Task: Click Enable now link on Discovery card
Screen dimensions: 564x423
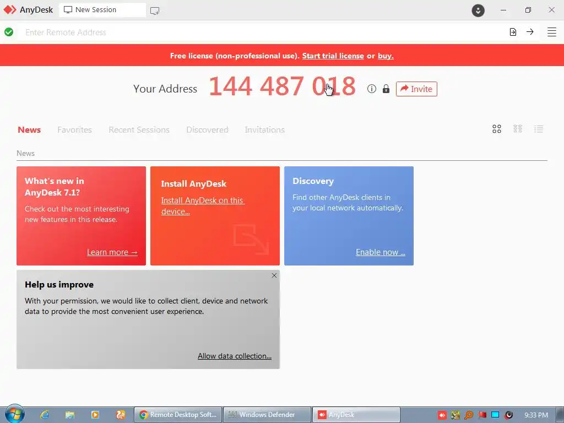Action: point(380,252)
